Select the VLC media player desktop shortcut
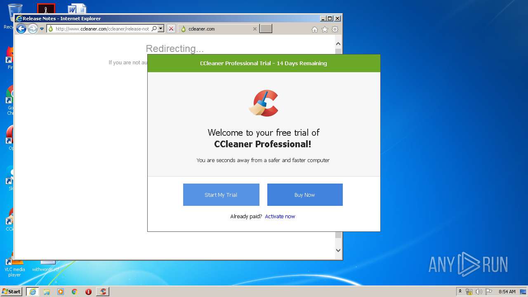 (x=14, y=267)
